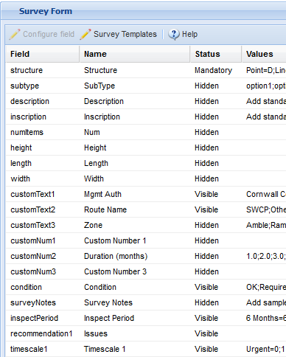286x357 pixels.
Task: Select the subtype field cell
Action: 43,86
